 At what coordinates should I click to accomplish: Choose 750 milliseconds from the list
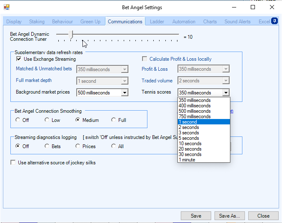point(204,116)
